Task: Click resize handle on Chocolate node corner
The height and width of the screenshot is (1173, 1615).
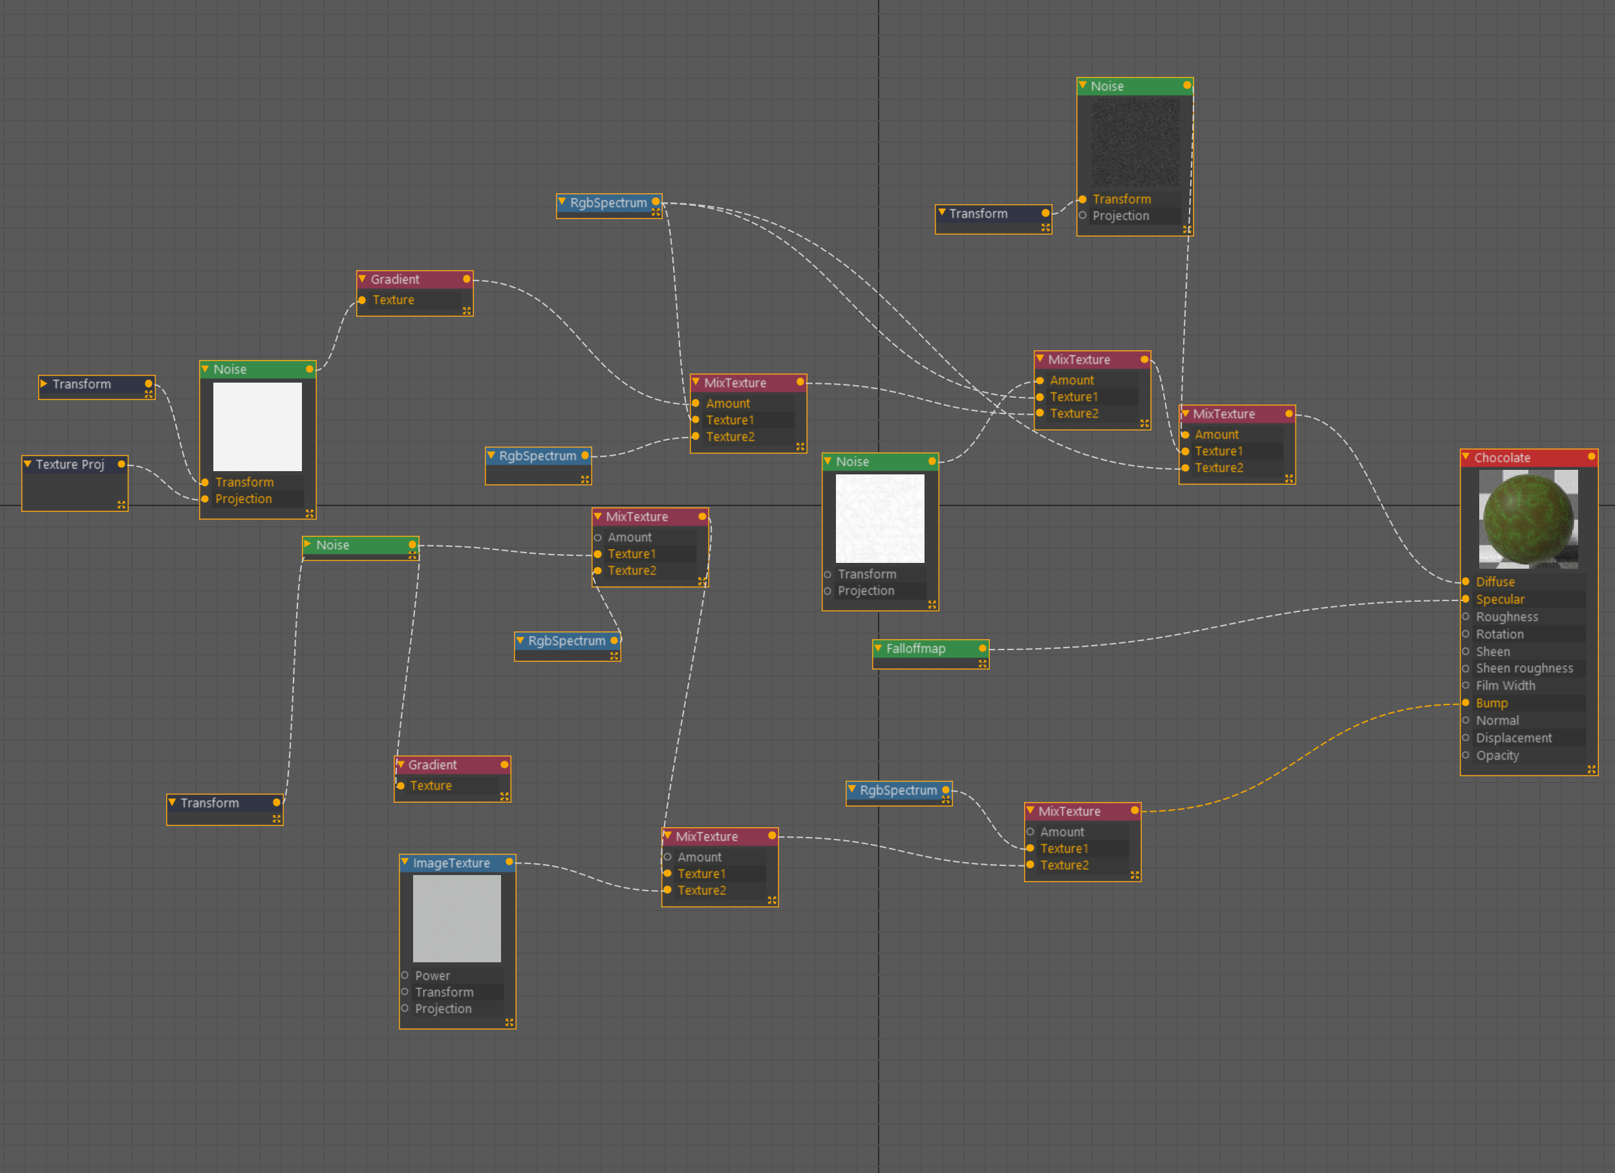Action: coord(1591,770)
